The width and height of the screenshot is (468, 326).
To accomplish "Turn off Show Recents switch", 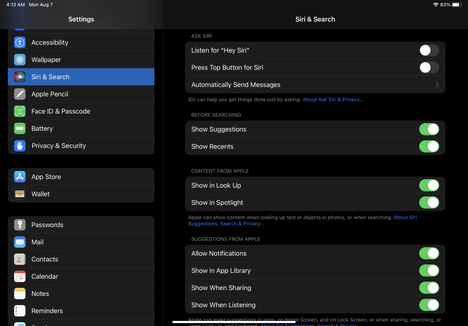I will click(x=429, y=146).
